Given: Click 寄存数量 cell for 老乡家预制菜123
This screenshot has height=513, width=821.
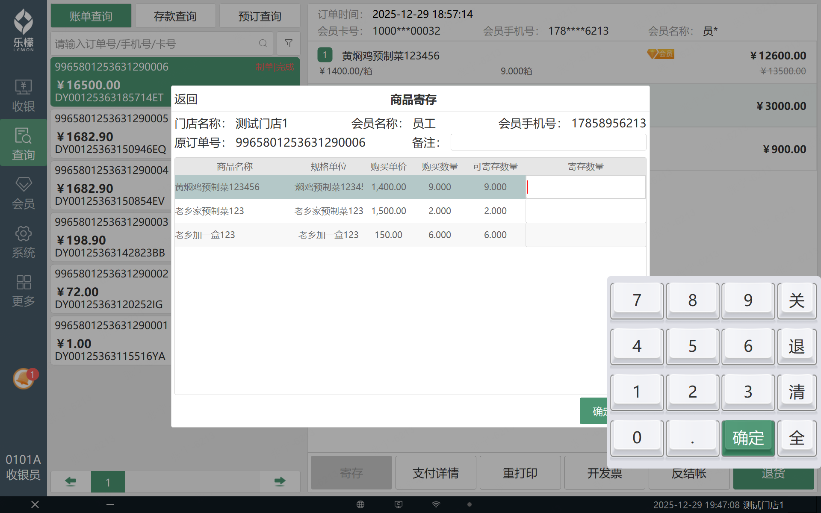Looking at the screenshot, I should (x=585, y=211).
